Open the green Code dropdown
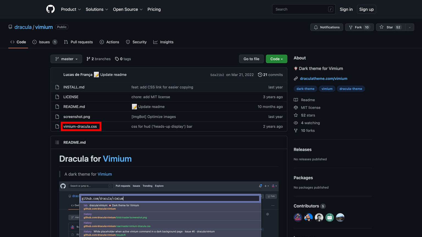The height and width of the screenshot is (237, 422). [x=276, y=59]
